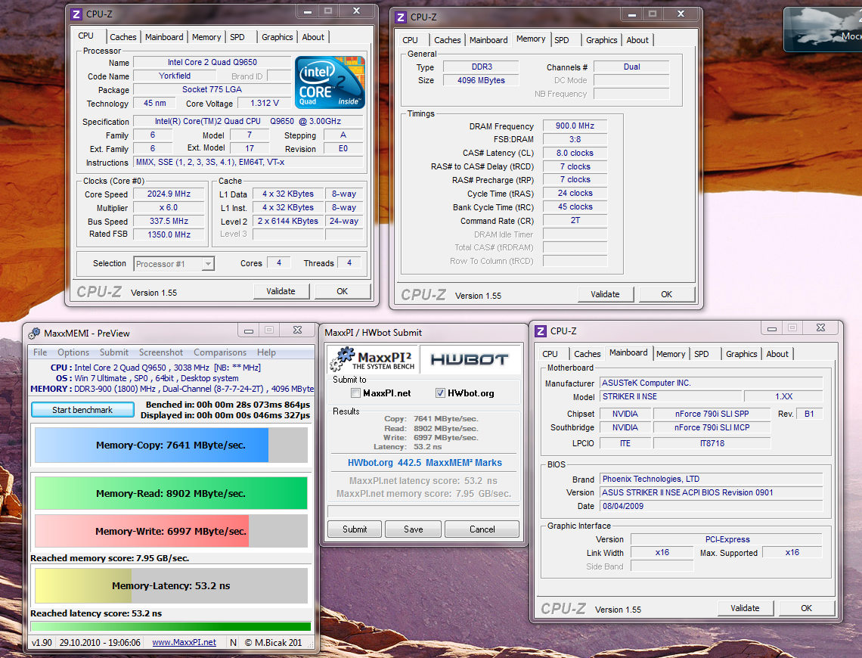Open the Memory tab in the CPU window

pyautogui.click(x=206, y=37)
